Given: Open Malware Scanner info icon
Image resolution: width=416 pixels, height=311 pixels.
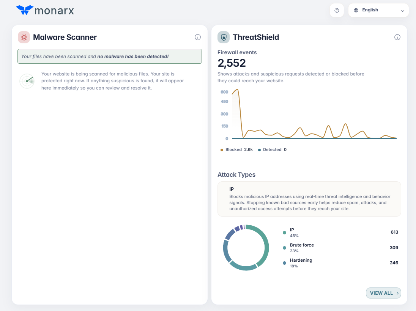Looking at the screenshot, I should tap(198, 37).
